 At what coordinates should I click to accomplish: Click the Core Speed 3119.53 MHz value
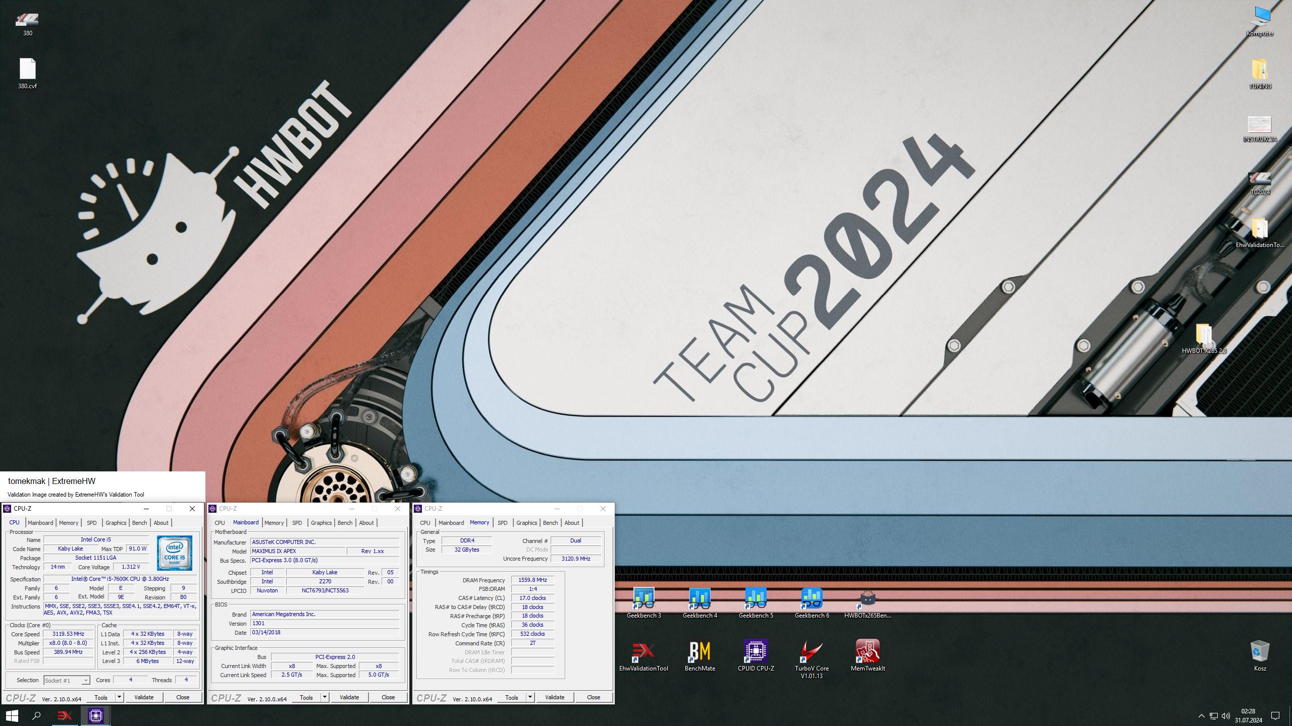(x=69, y=634)
